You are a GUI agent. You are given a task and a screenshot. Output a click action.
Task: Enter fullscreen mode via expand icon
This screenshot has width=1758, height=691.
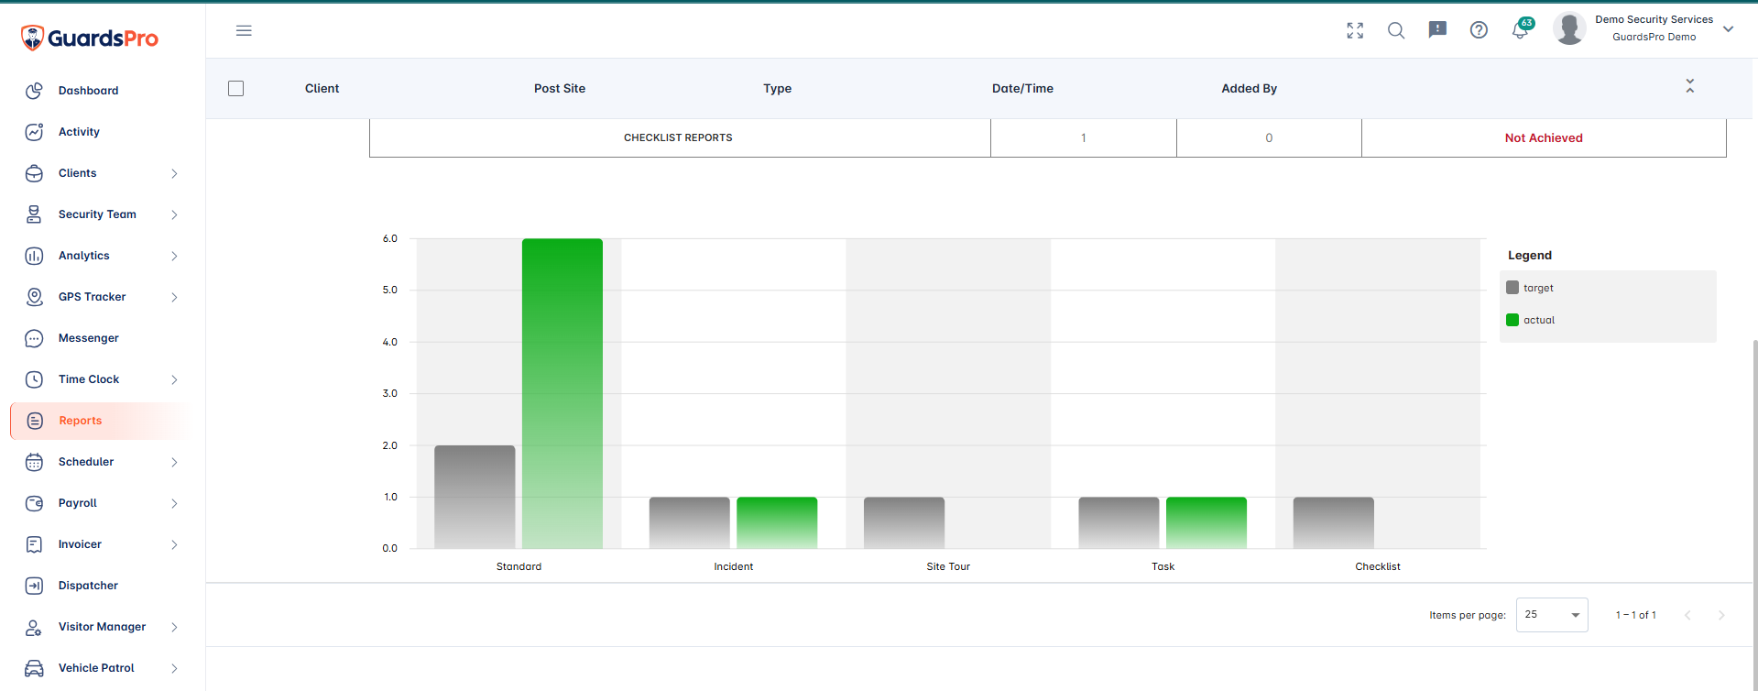1355,30
